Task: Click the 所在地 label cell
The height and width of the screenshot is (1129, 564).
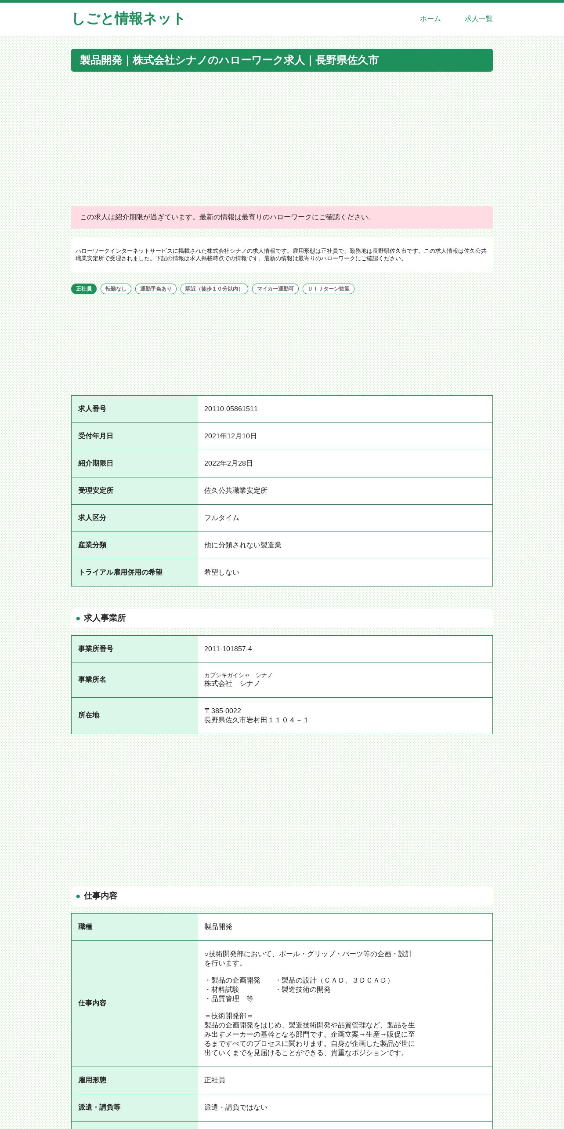Action: [134, 715]
